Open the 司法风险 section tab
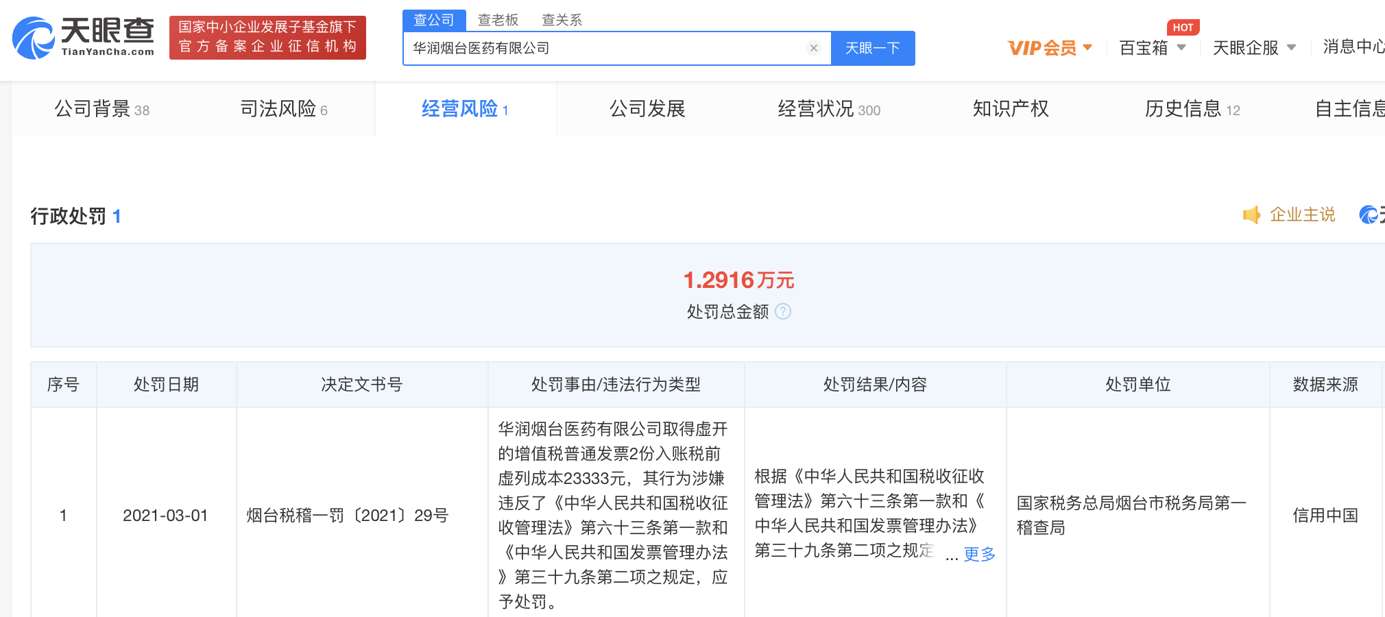This screenshot has width=1385, height=617. pyautogui.click(x=283, y=109)
